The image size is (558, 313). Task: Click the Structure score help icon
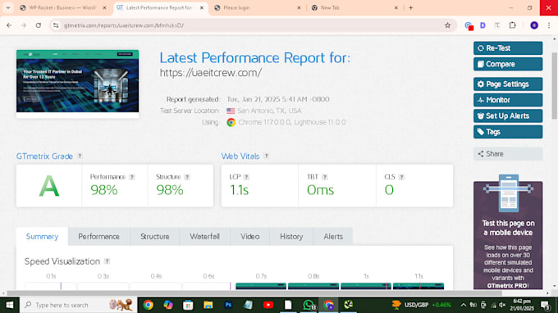coord(187,177)
